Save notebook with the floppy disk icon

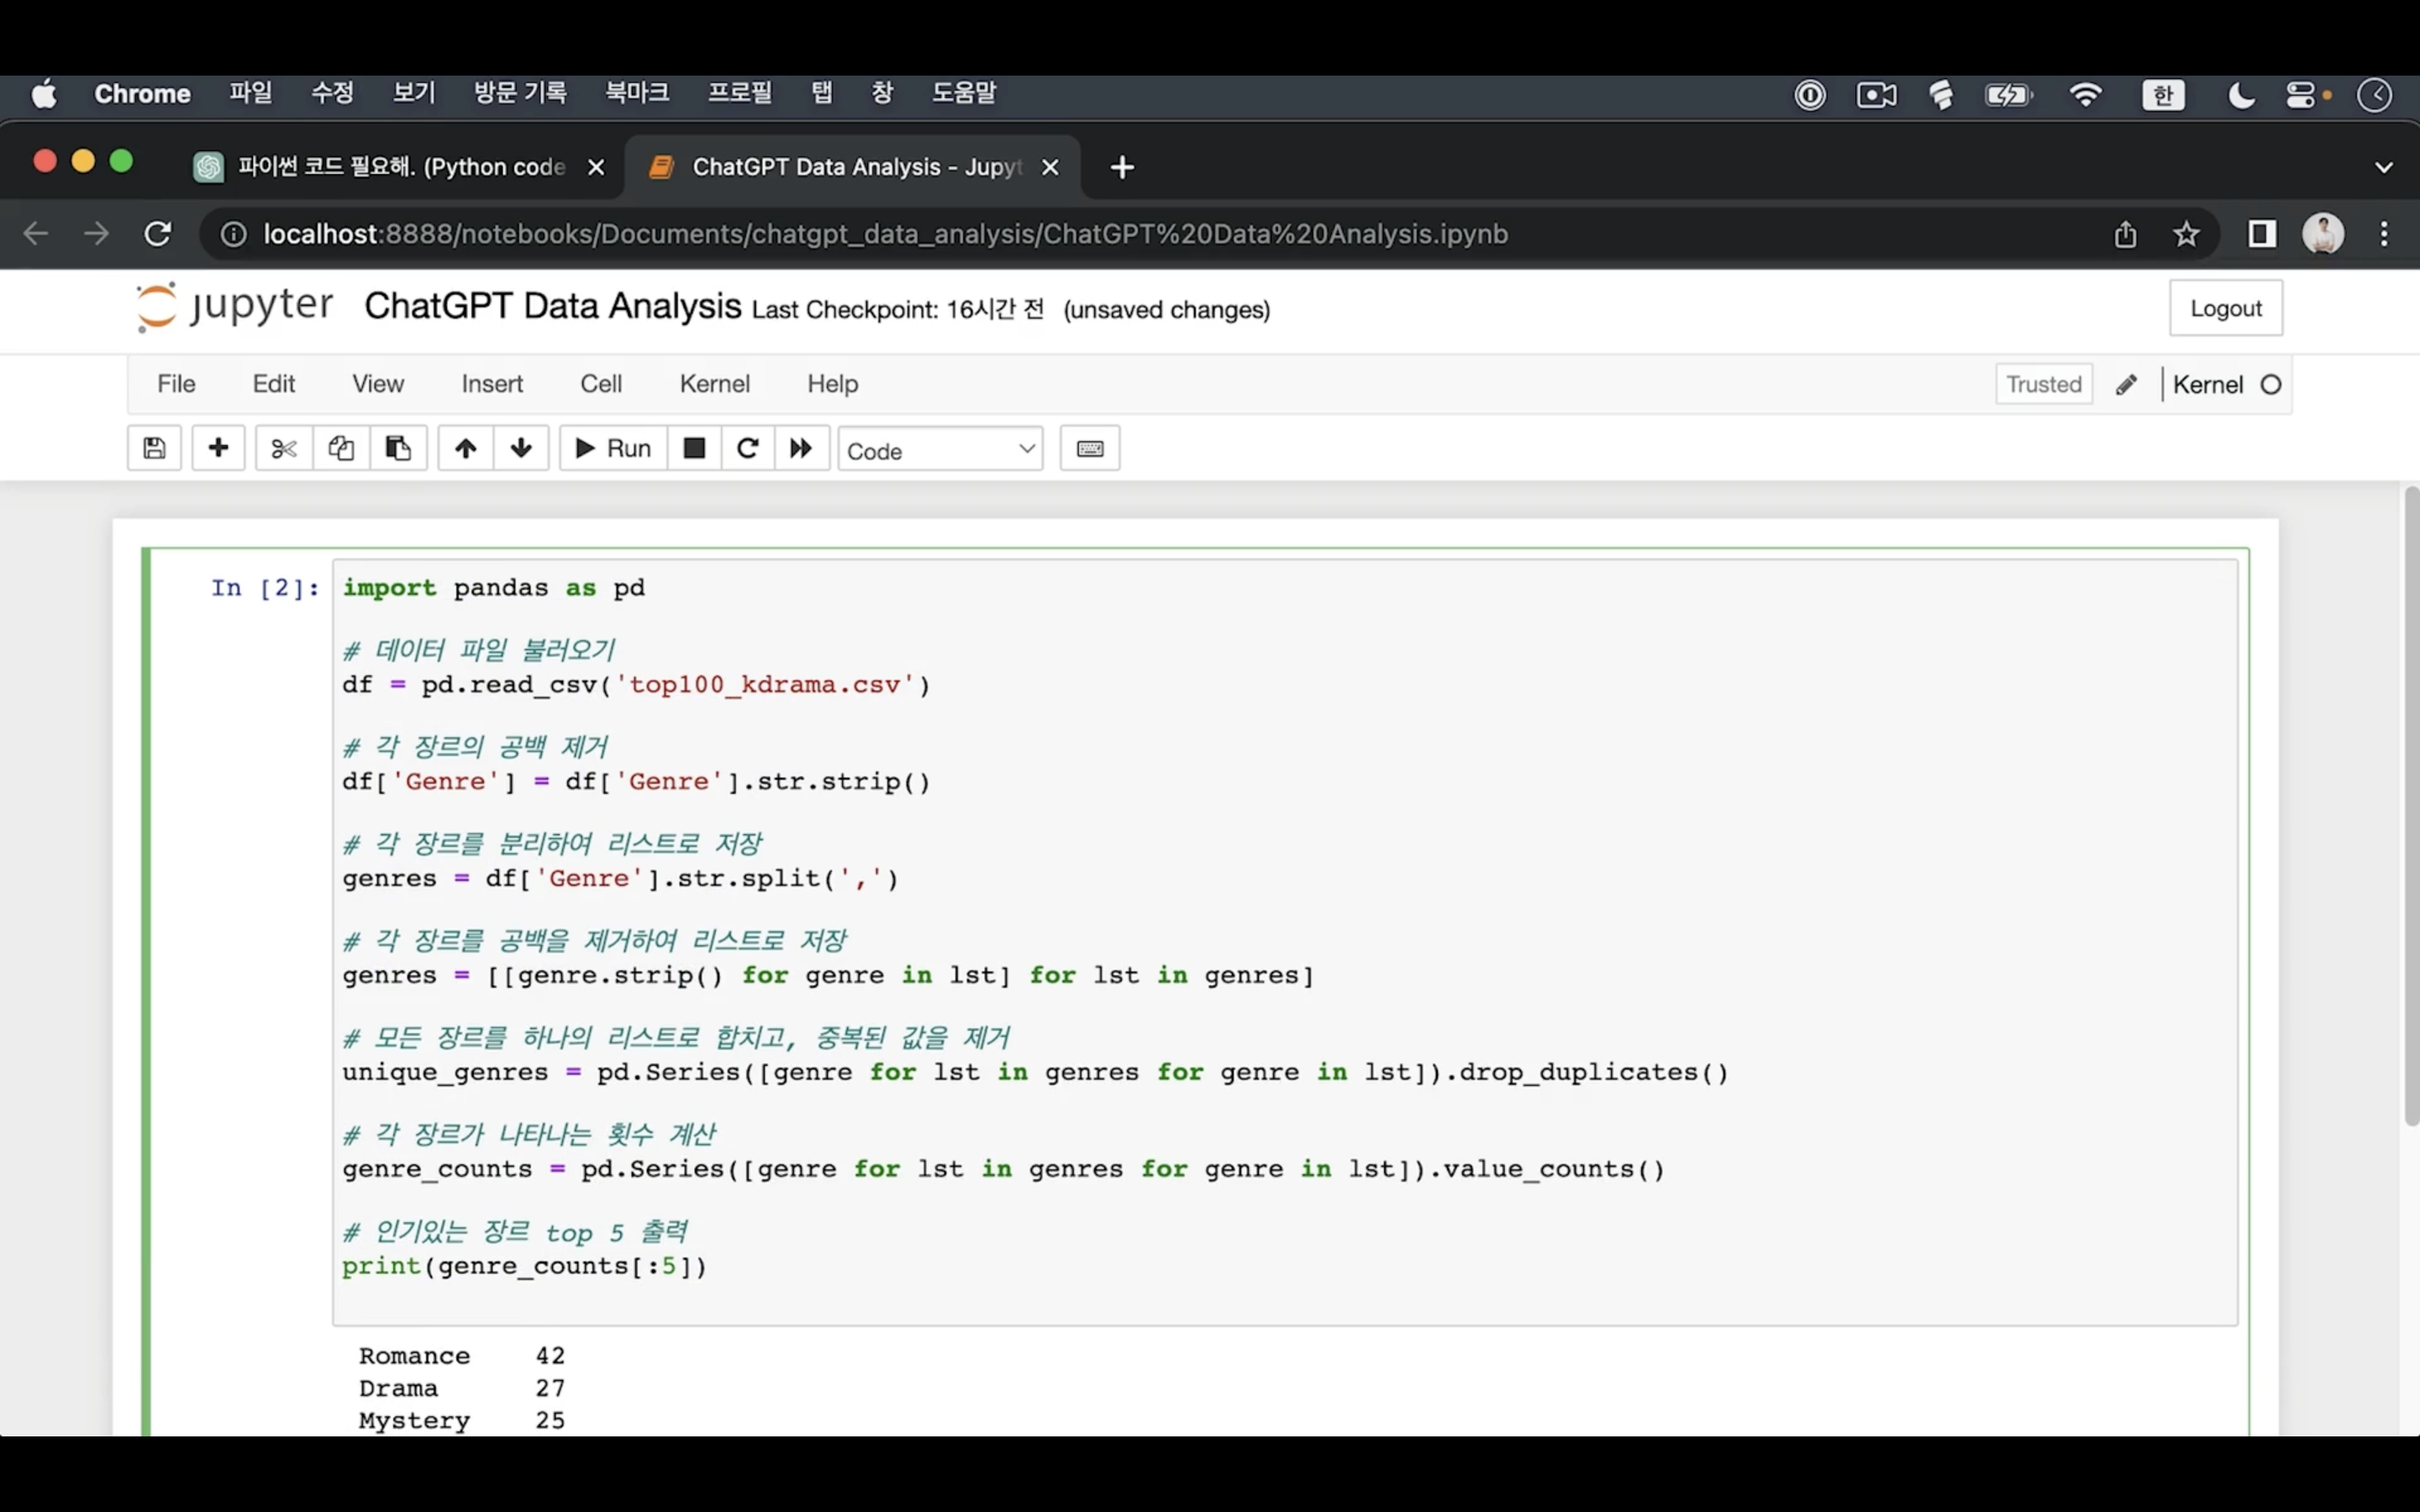(154, 448)
